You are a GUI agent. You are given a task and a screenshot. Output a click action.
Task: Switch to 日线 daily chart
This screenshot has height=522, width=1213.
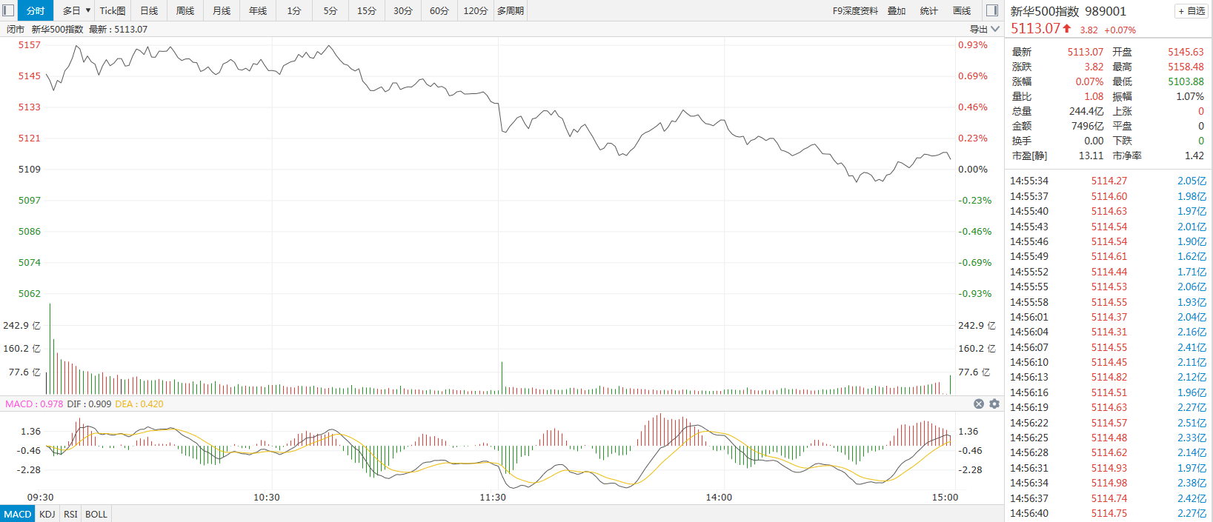point(149,10)
